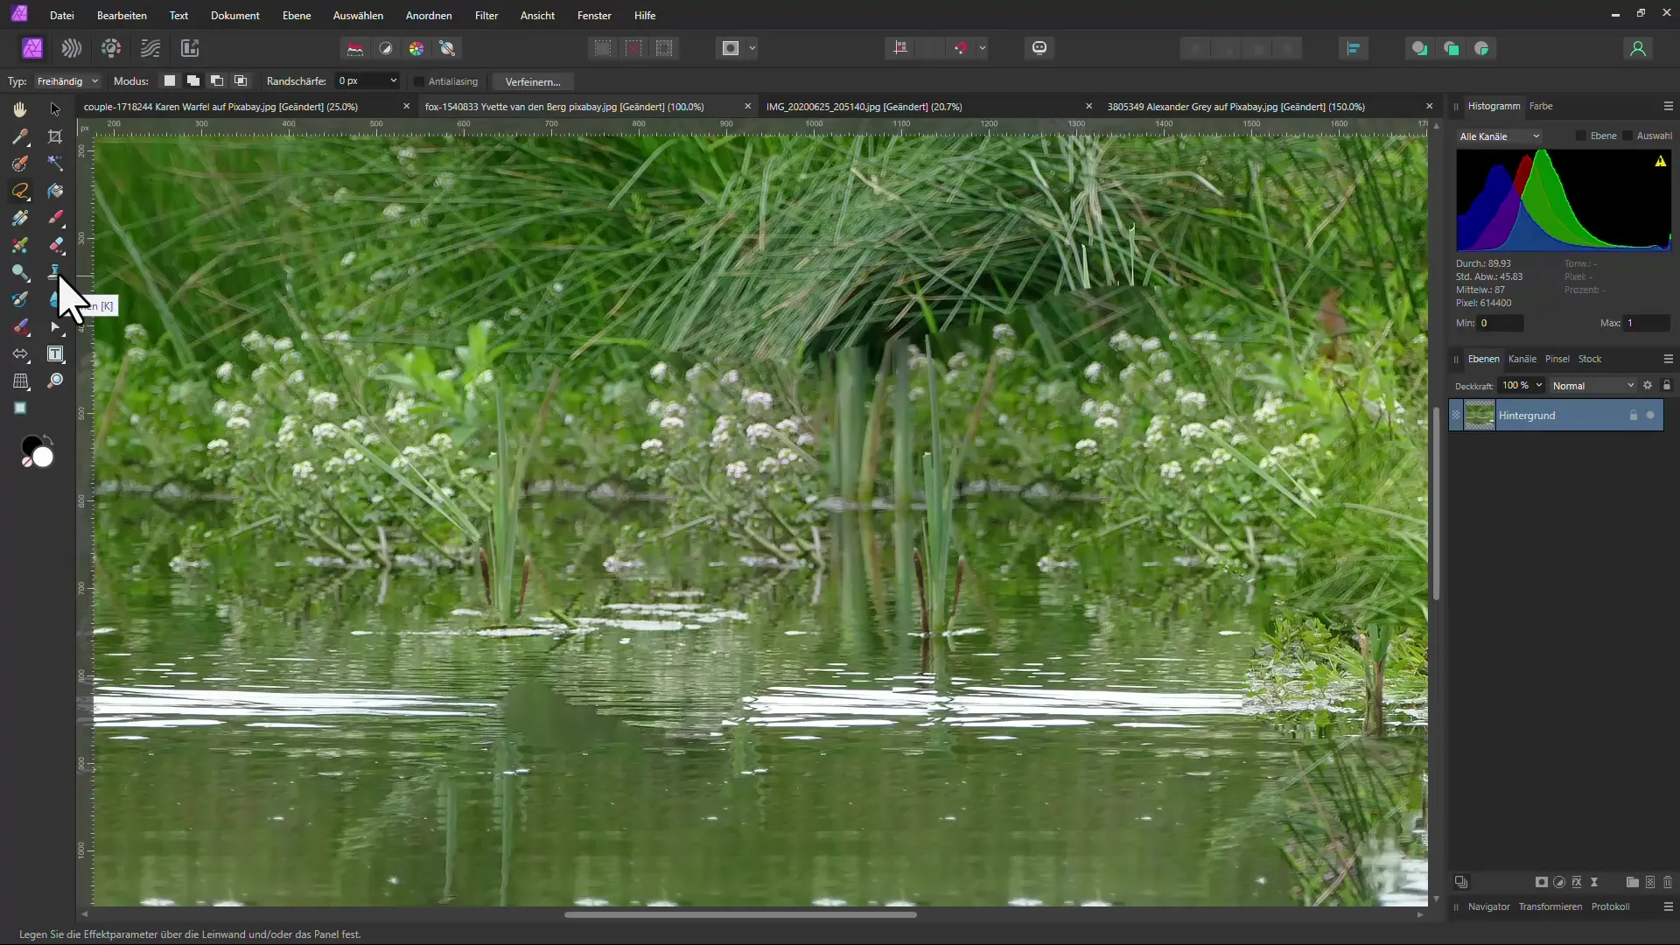This screenshot has height=945, width=1680.
Task: Enable the Antialiasing checkbox
Action: point(419,81)
